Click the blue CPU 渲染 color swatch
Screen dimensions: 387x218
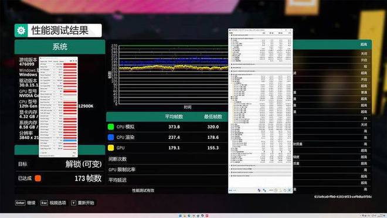click(111, 137)
